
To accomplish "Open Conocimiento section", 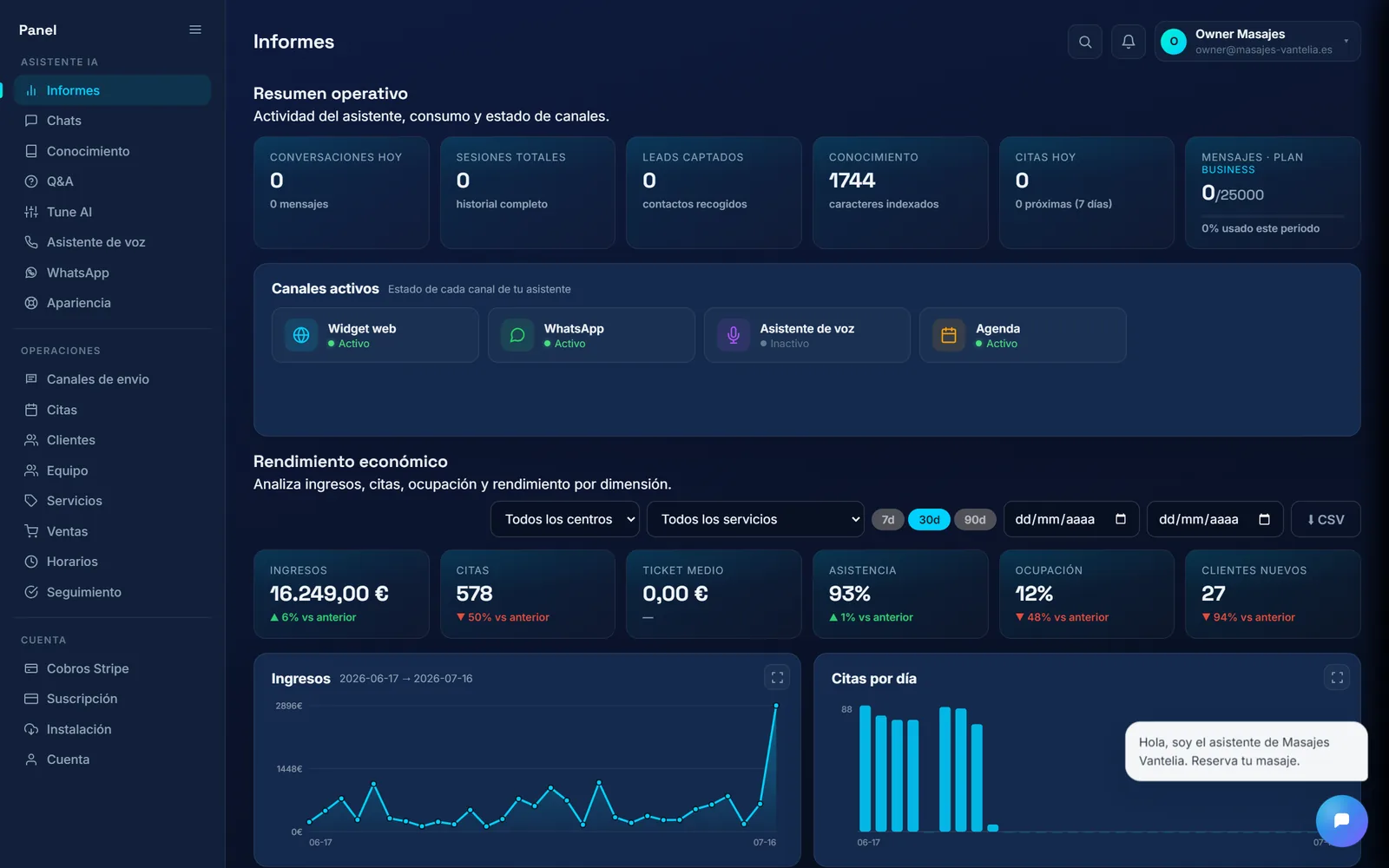I will point(112,151).
